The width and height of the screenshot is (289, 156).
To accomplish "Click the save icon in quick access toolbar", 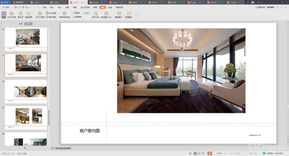I will (16, 7).
